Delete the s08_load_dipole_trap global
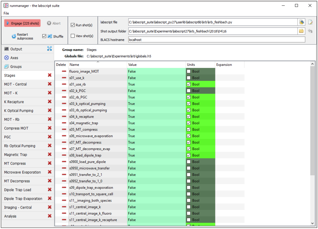The width and height of the screenshot is (318, 229). [64, 155]
